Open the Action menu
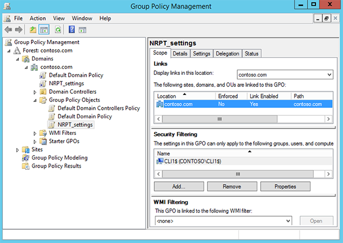Screen dimensions: 343x243 click(38, 18)
